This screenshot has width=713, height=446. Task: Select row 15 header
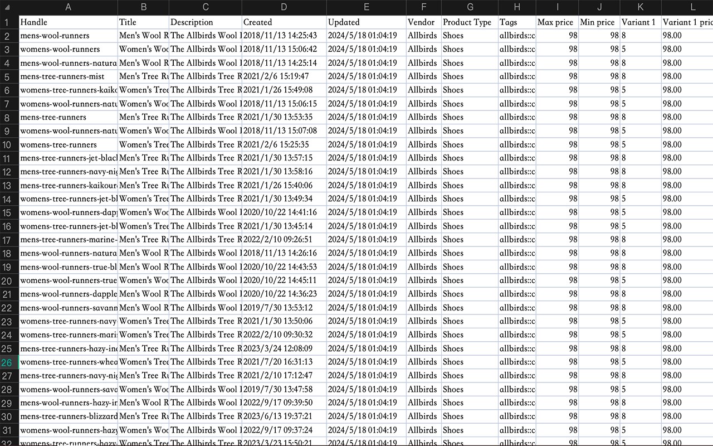9,212
